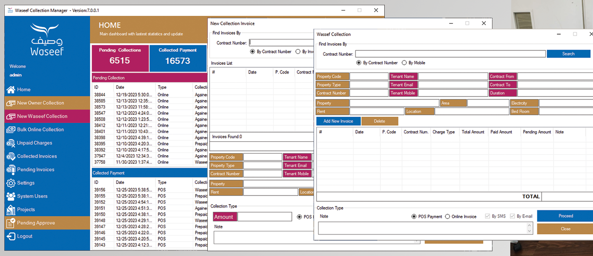Focus Contract Number field in New Collection Invoice
Screen dimensions: 593x256
(x=280, y=43)
